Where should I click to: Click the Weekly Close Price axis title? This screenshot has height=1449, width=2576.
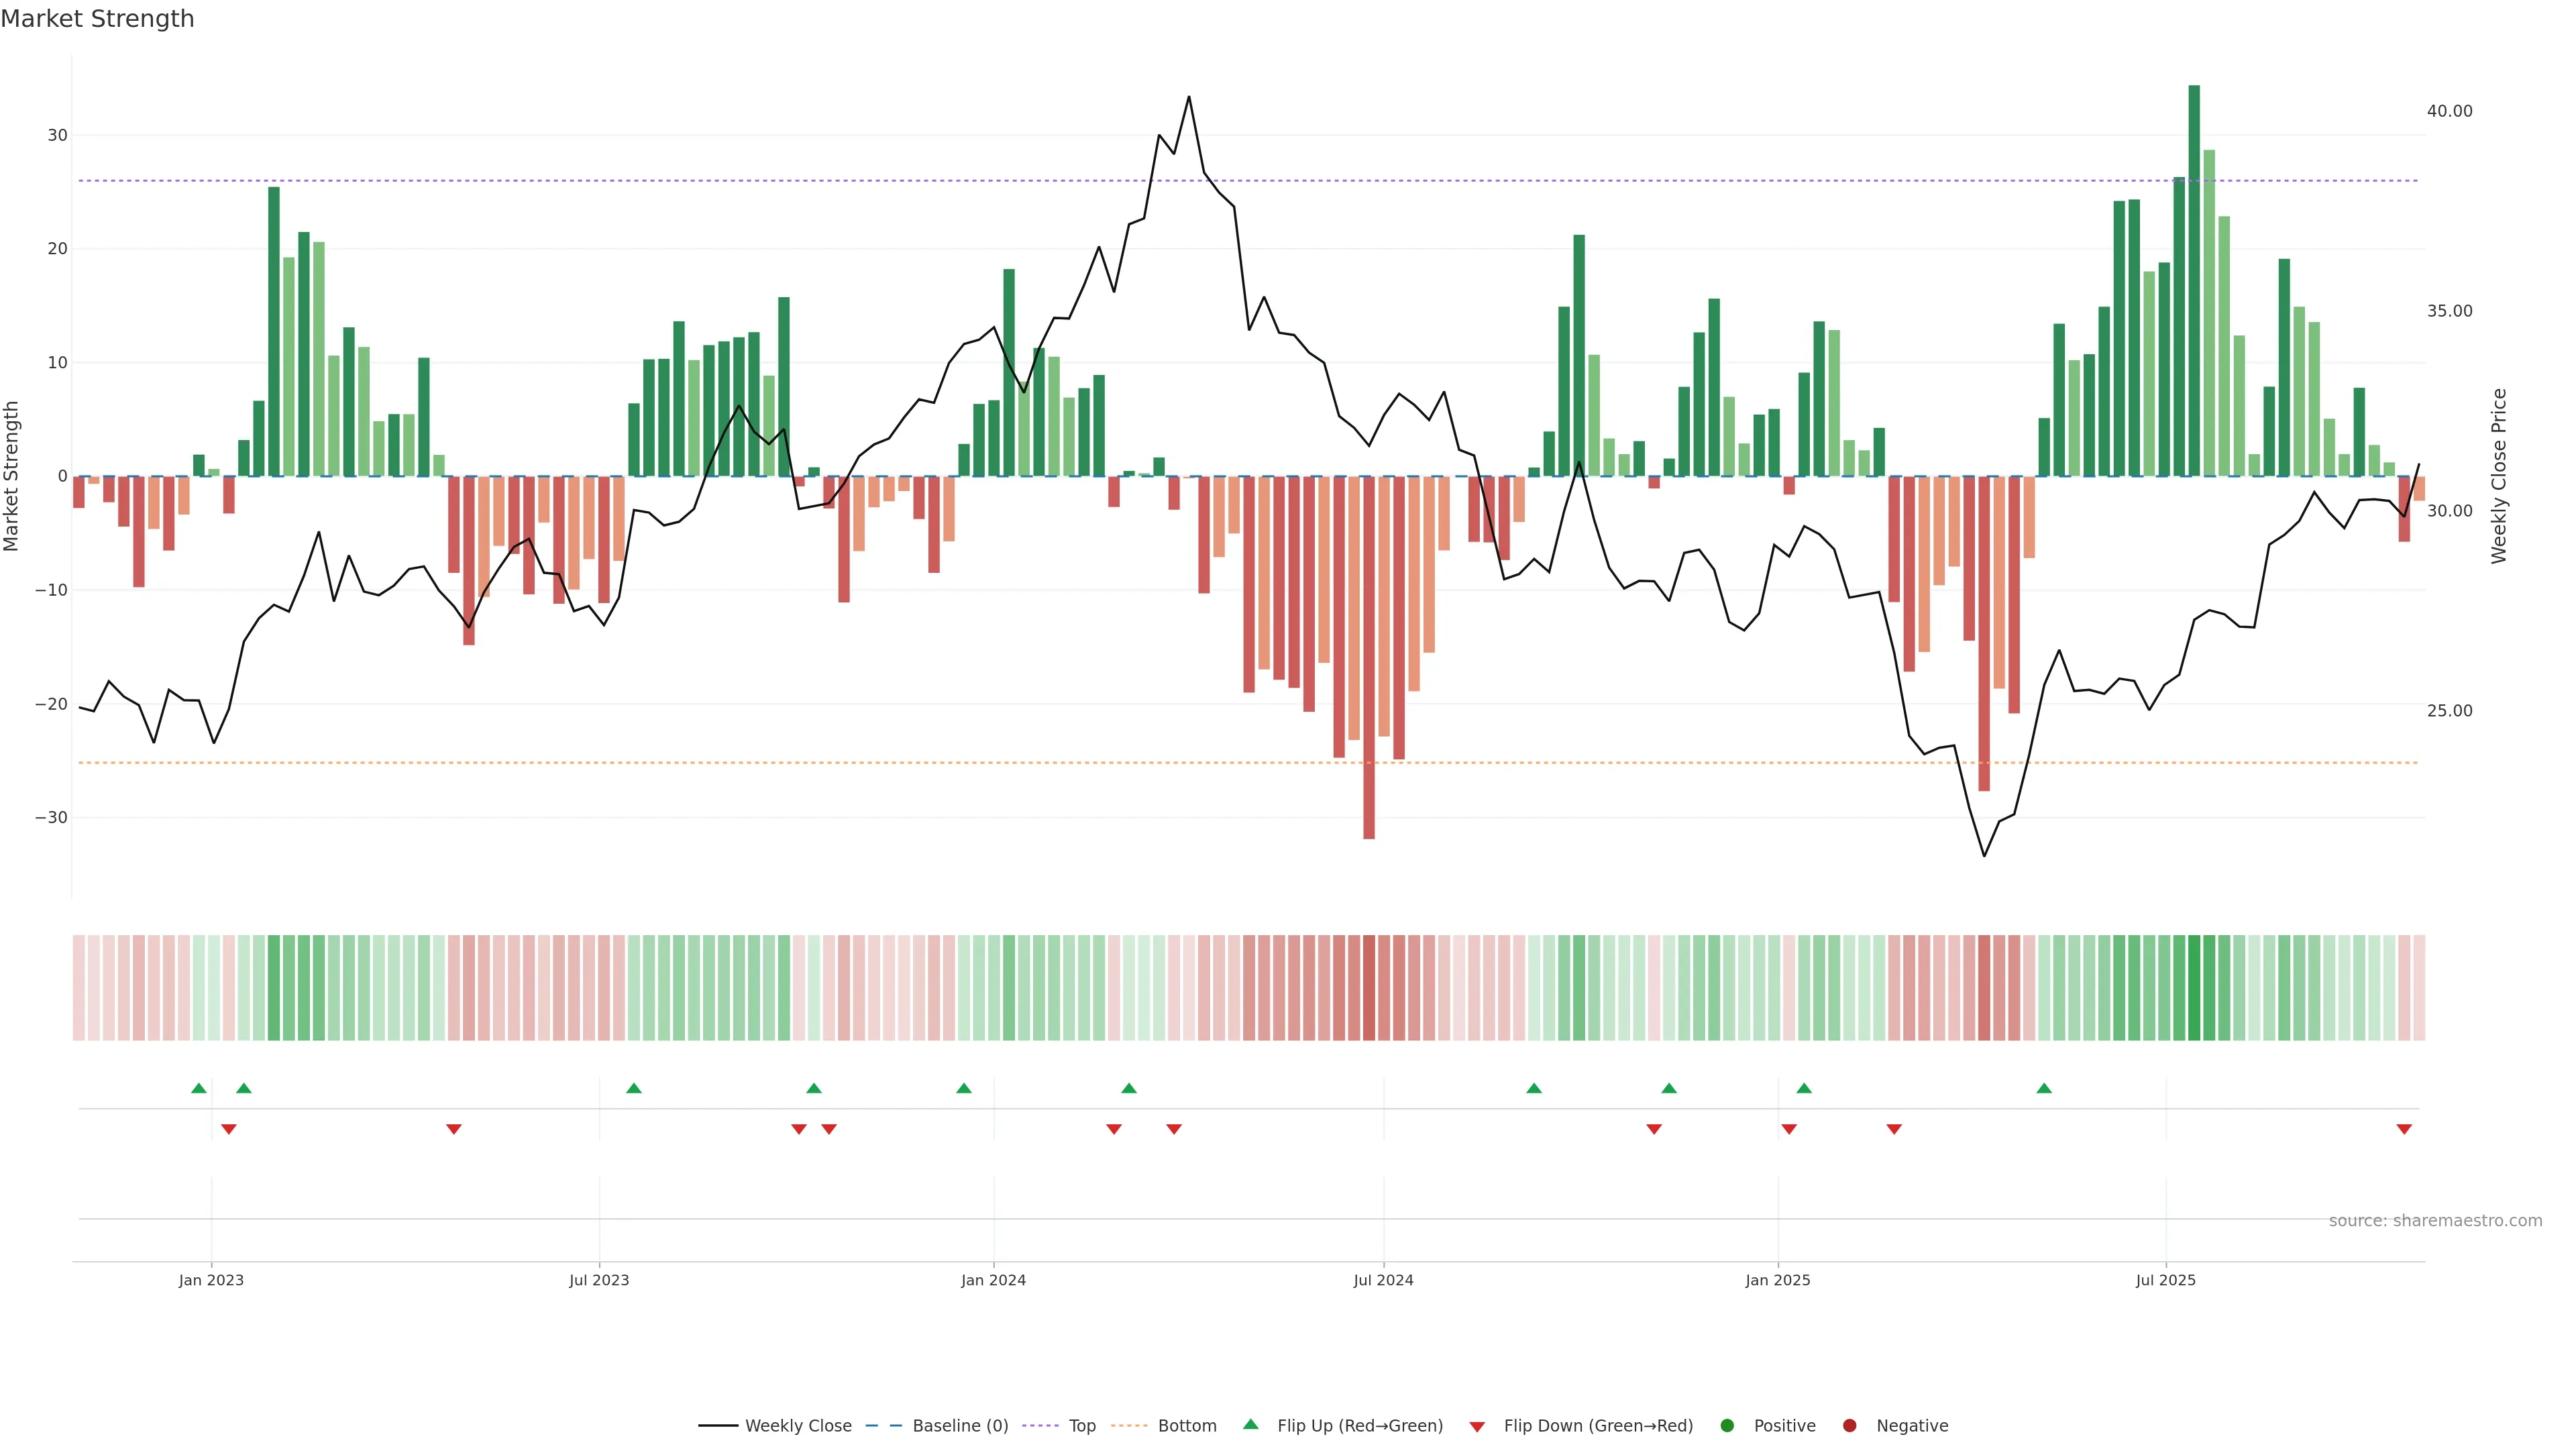click(x=2499, y=476)
